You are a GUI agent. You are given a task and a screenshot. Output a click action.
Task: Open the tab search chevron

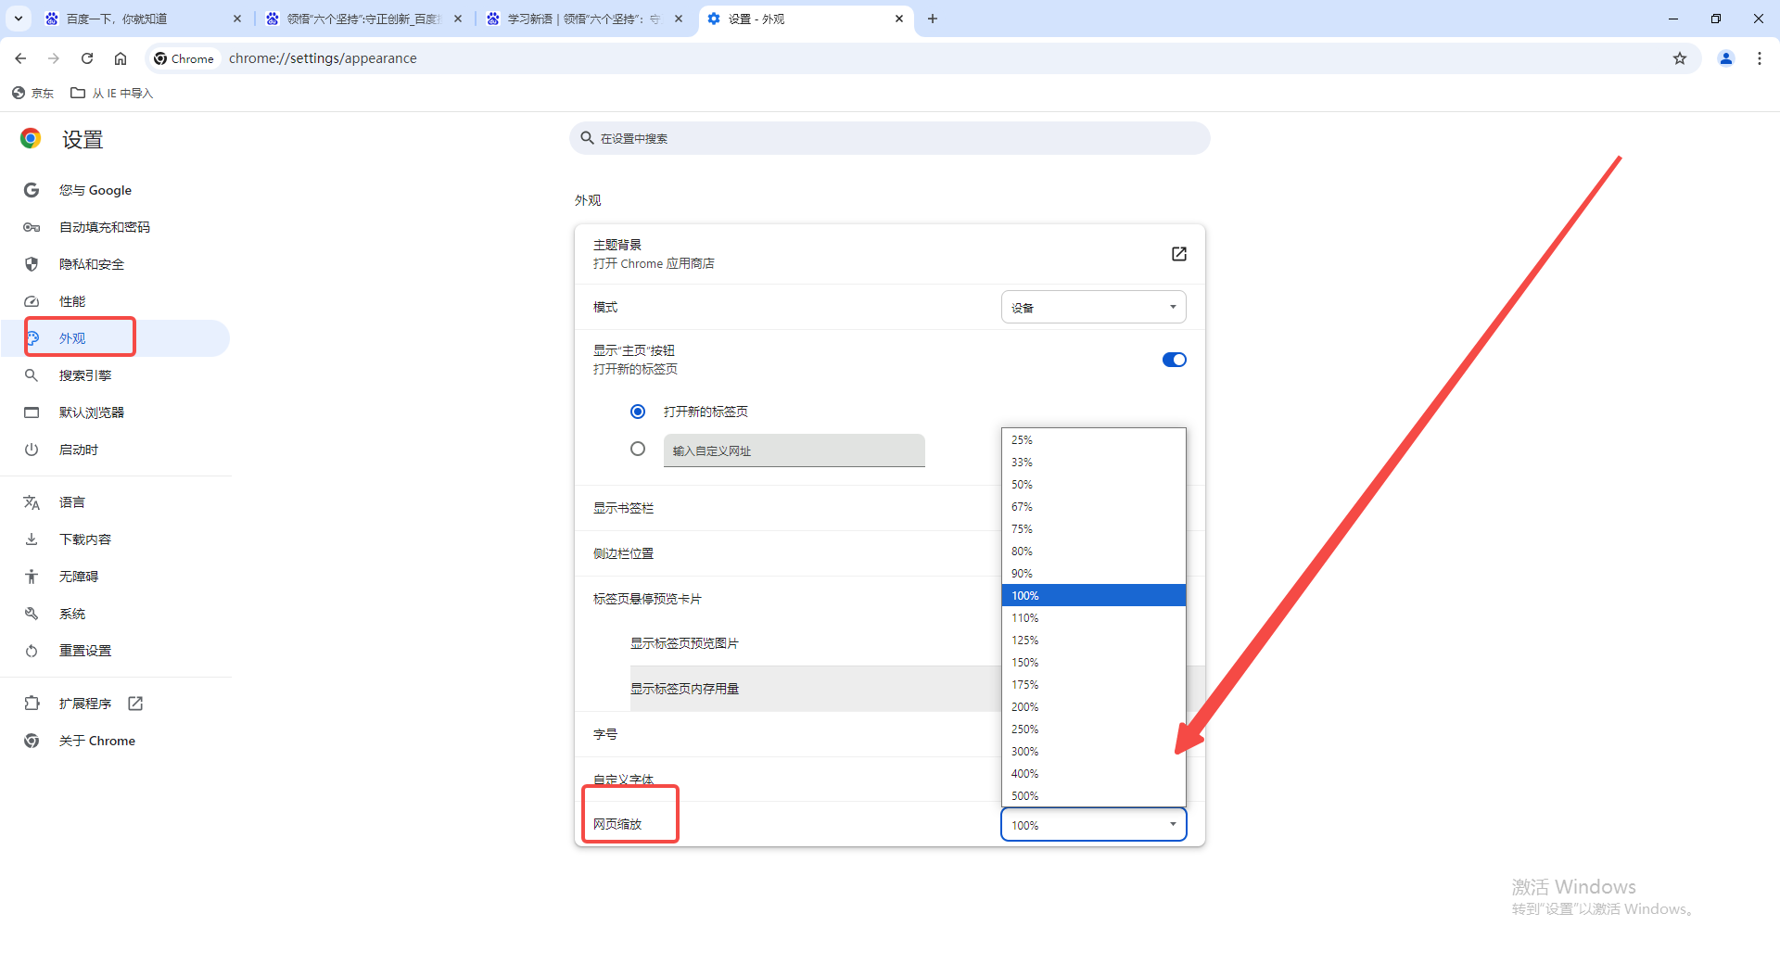point(19,19)
